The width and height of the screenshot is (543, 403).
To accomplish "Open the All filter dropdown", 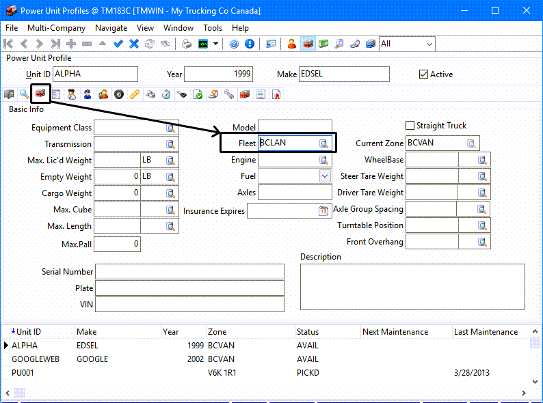I will 429,44.
